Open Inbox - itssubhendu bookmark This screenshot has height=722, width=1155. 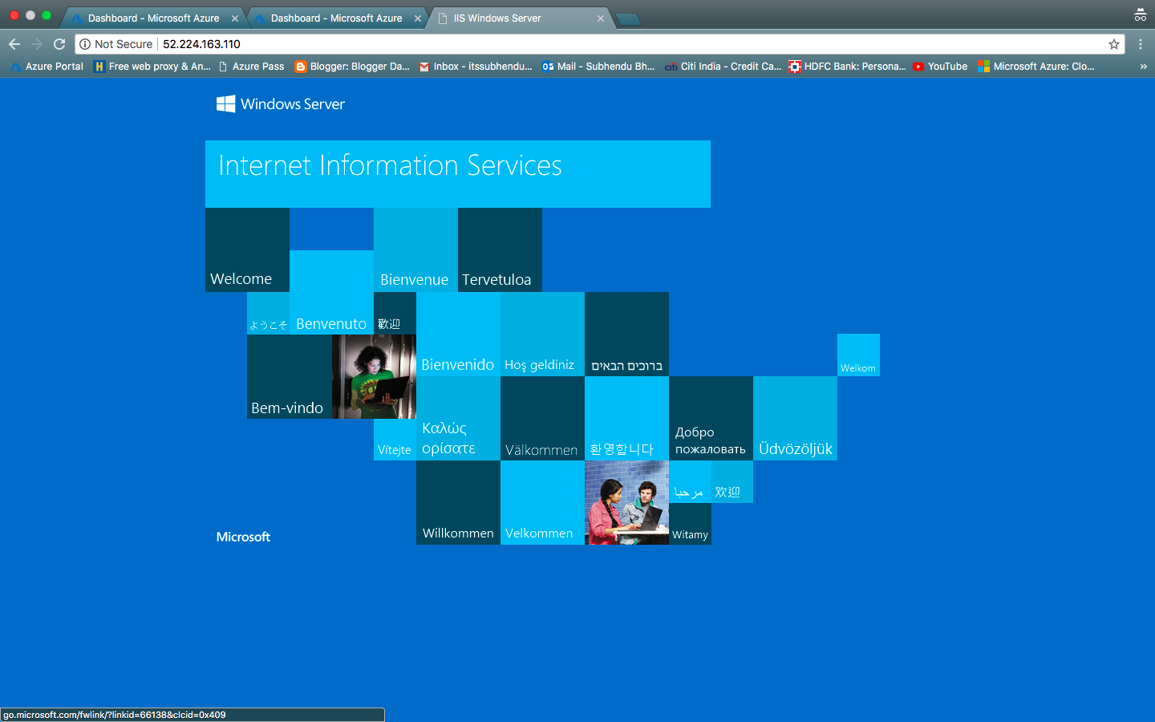point(475,67)
